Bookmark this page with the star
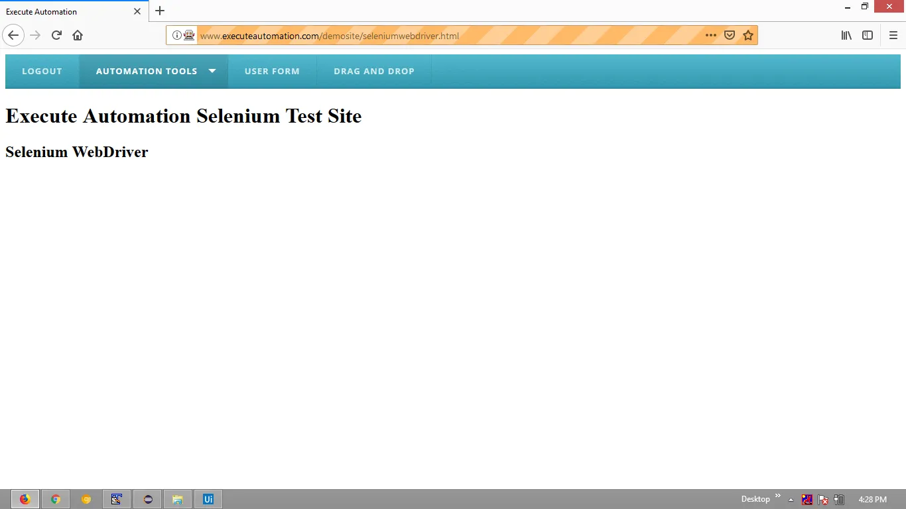The width and height of the screenshot is (906, 509). (x=748, y=35)
